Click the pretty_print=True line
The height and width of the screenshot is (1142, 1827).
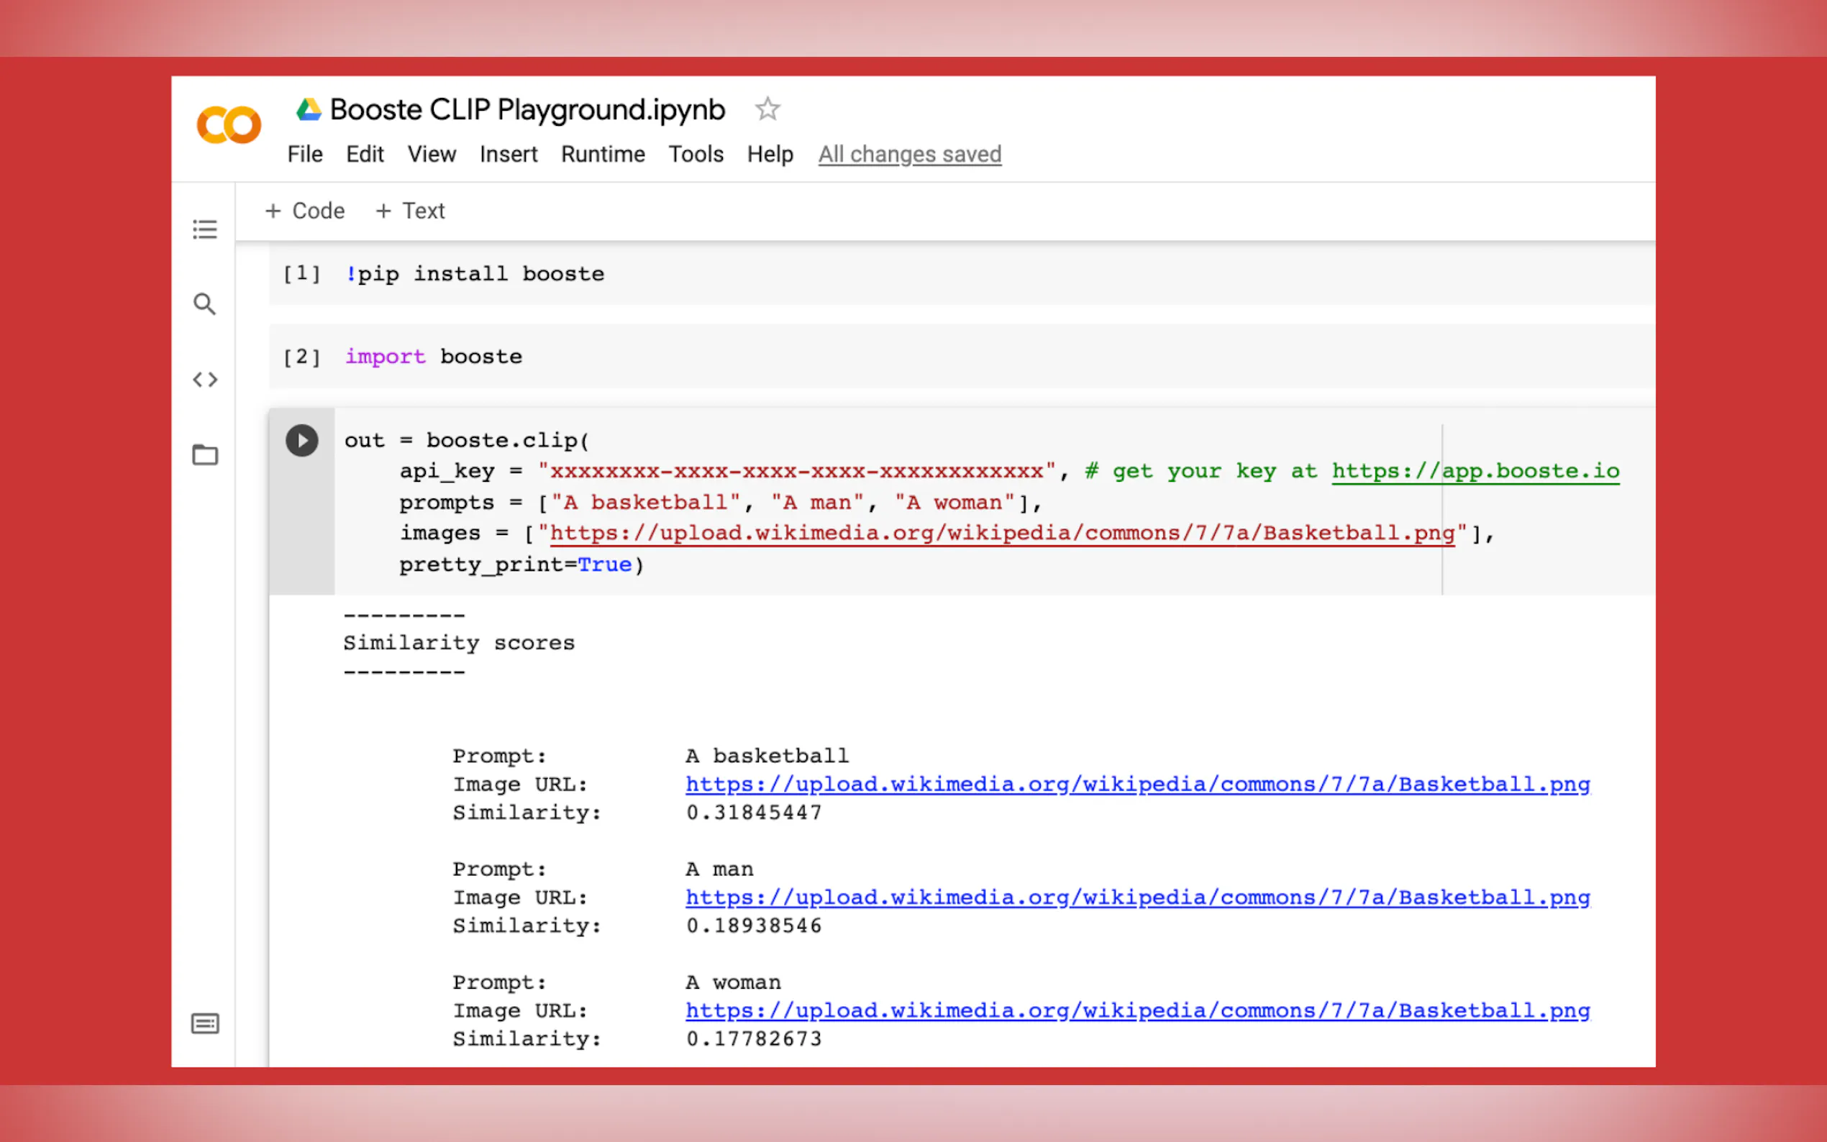521,565
